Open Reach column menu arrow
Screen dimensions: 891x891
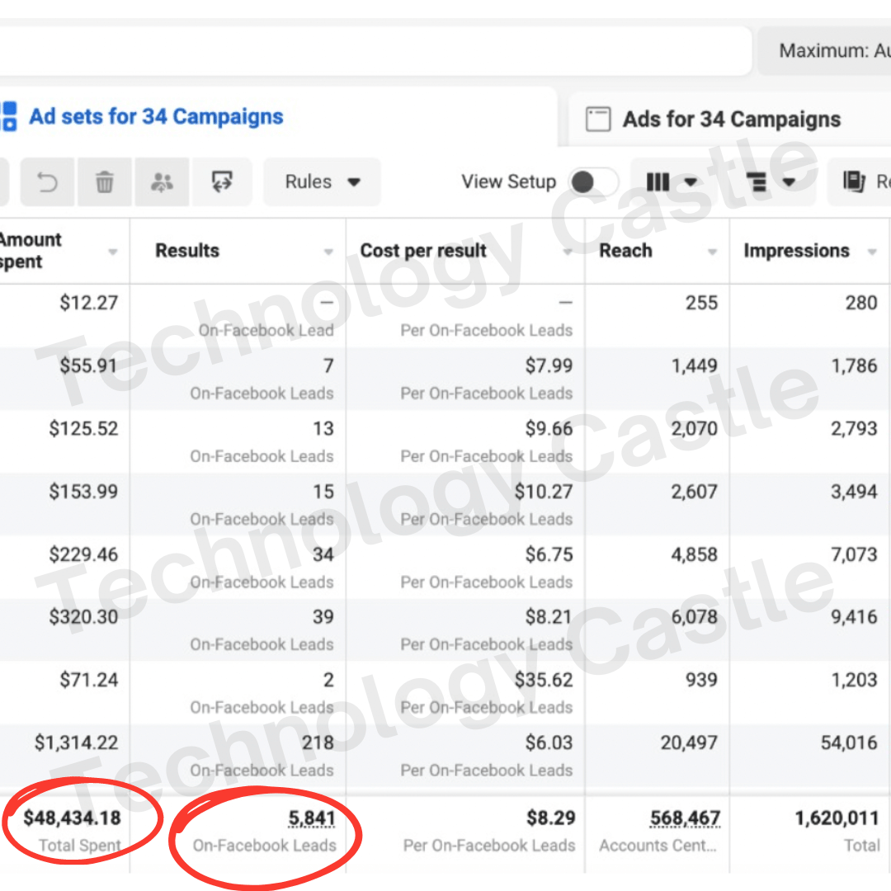tap(712, 252)
